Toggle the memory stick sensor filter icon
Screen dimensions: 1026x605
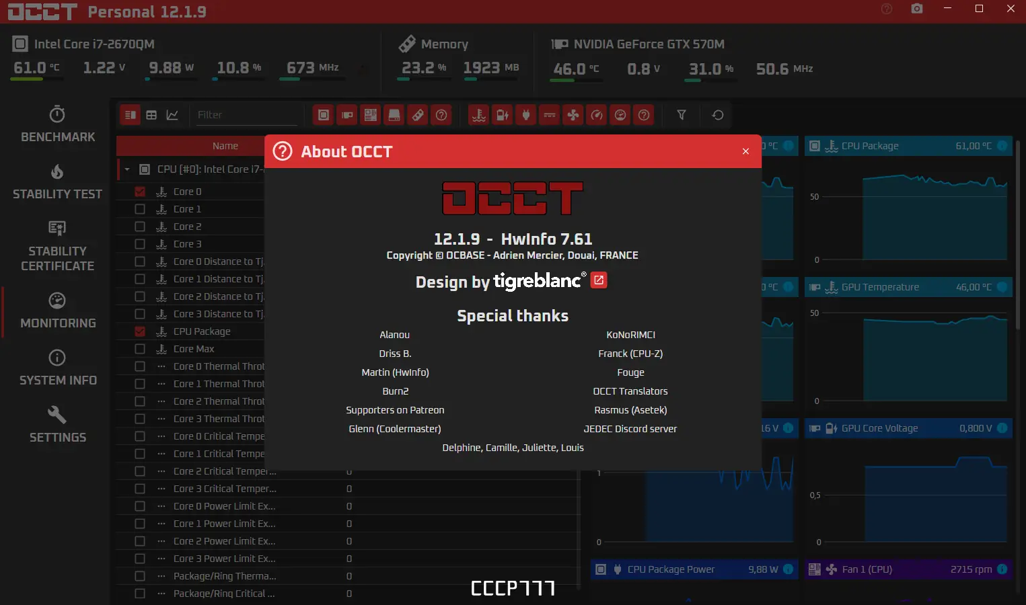click(418, 115)
